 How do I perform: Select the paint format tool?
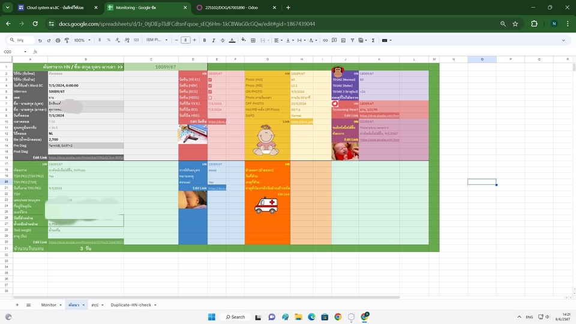tap(67, 40)
